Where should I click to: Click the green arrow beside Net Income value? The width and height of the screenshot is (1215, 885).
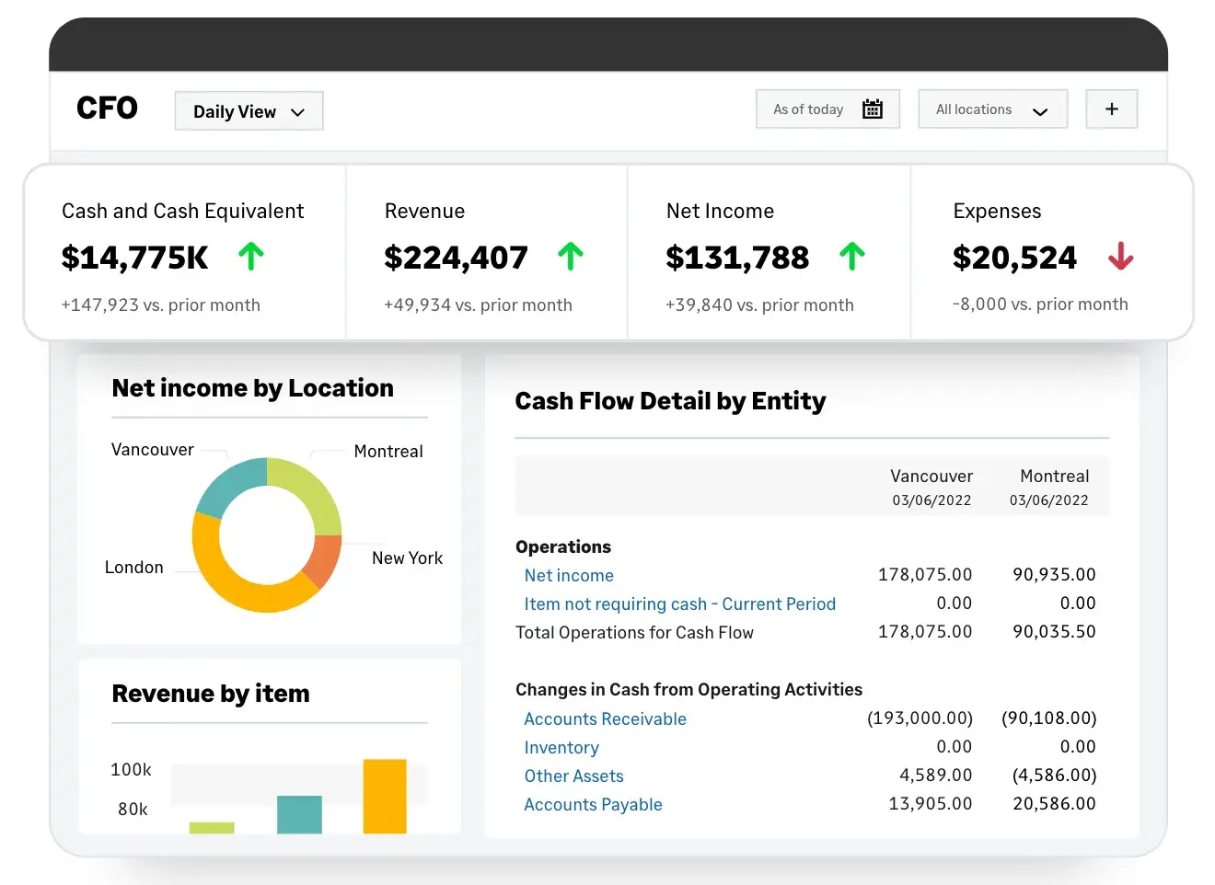[x=852, y=257]
